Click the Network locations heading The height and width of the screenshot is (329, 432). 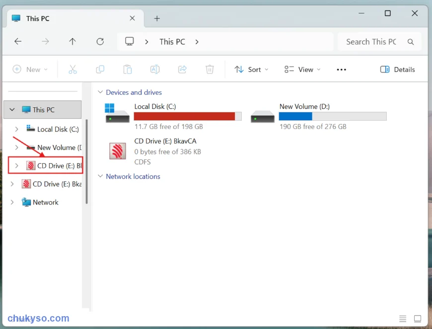coord(133,176)
